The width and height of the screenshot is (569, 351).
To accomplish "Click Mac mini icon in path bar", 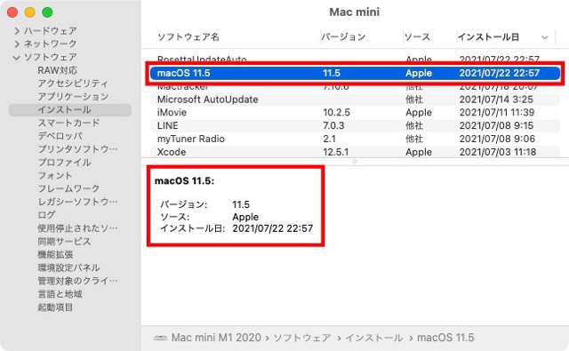I will click(160, 338).
